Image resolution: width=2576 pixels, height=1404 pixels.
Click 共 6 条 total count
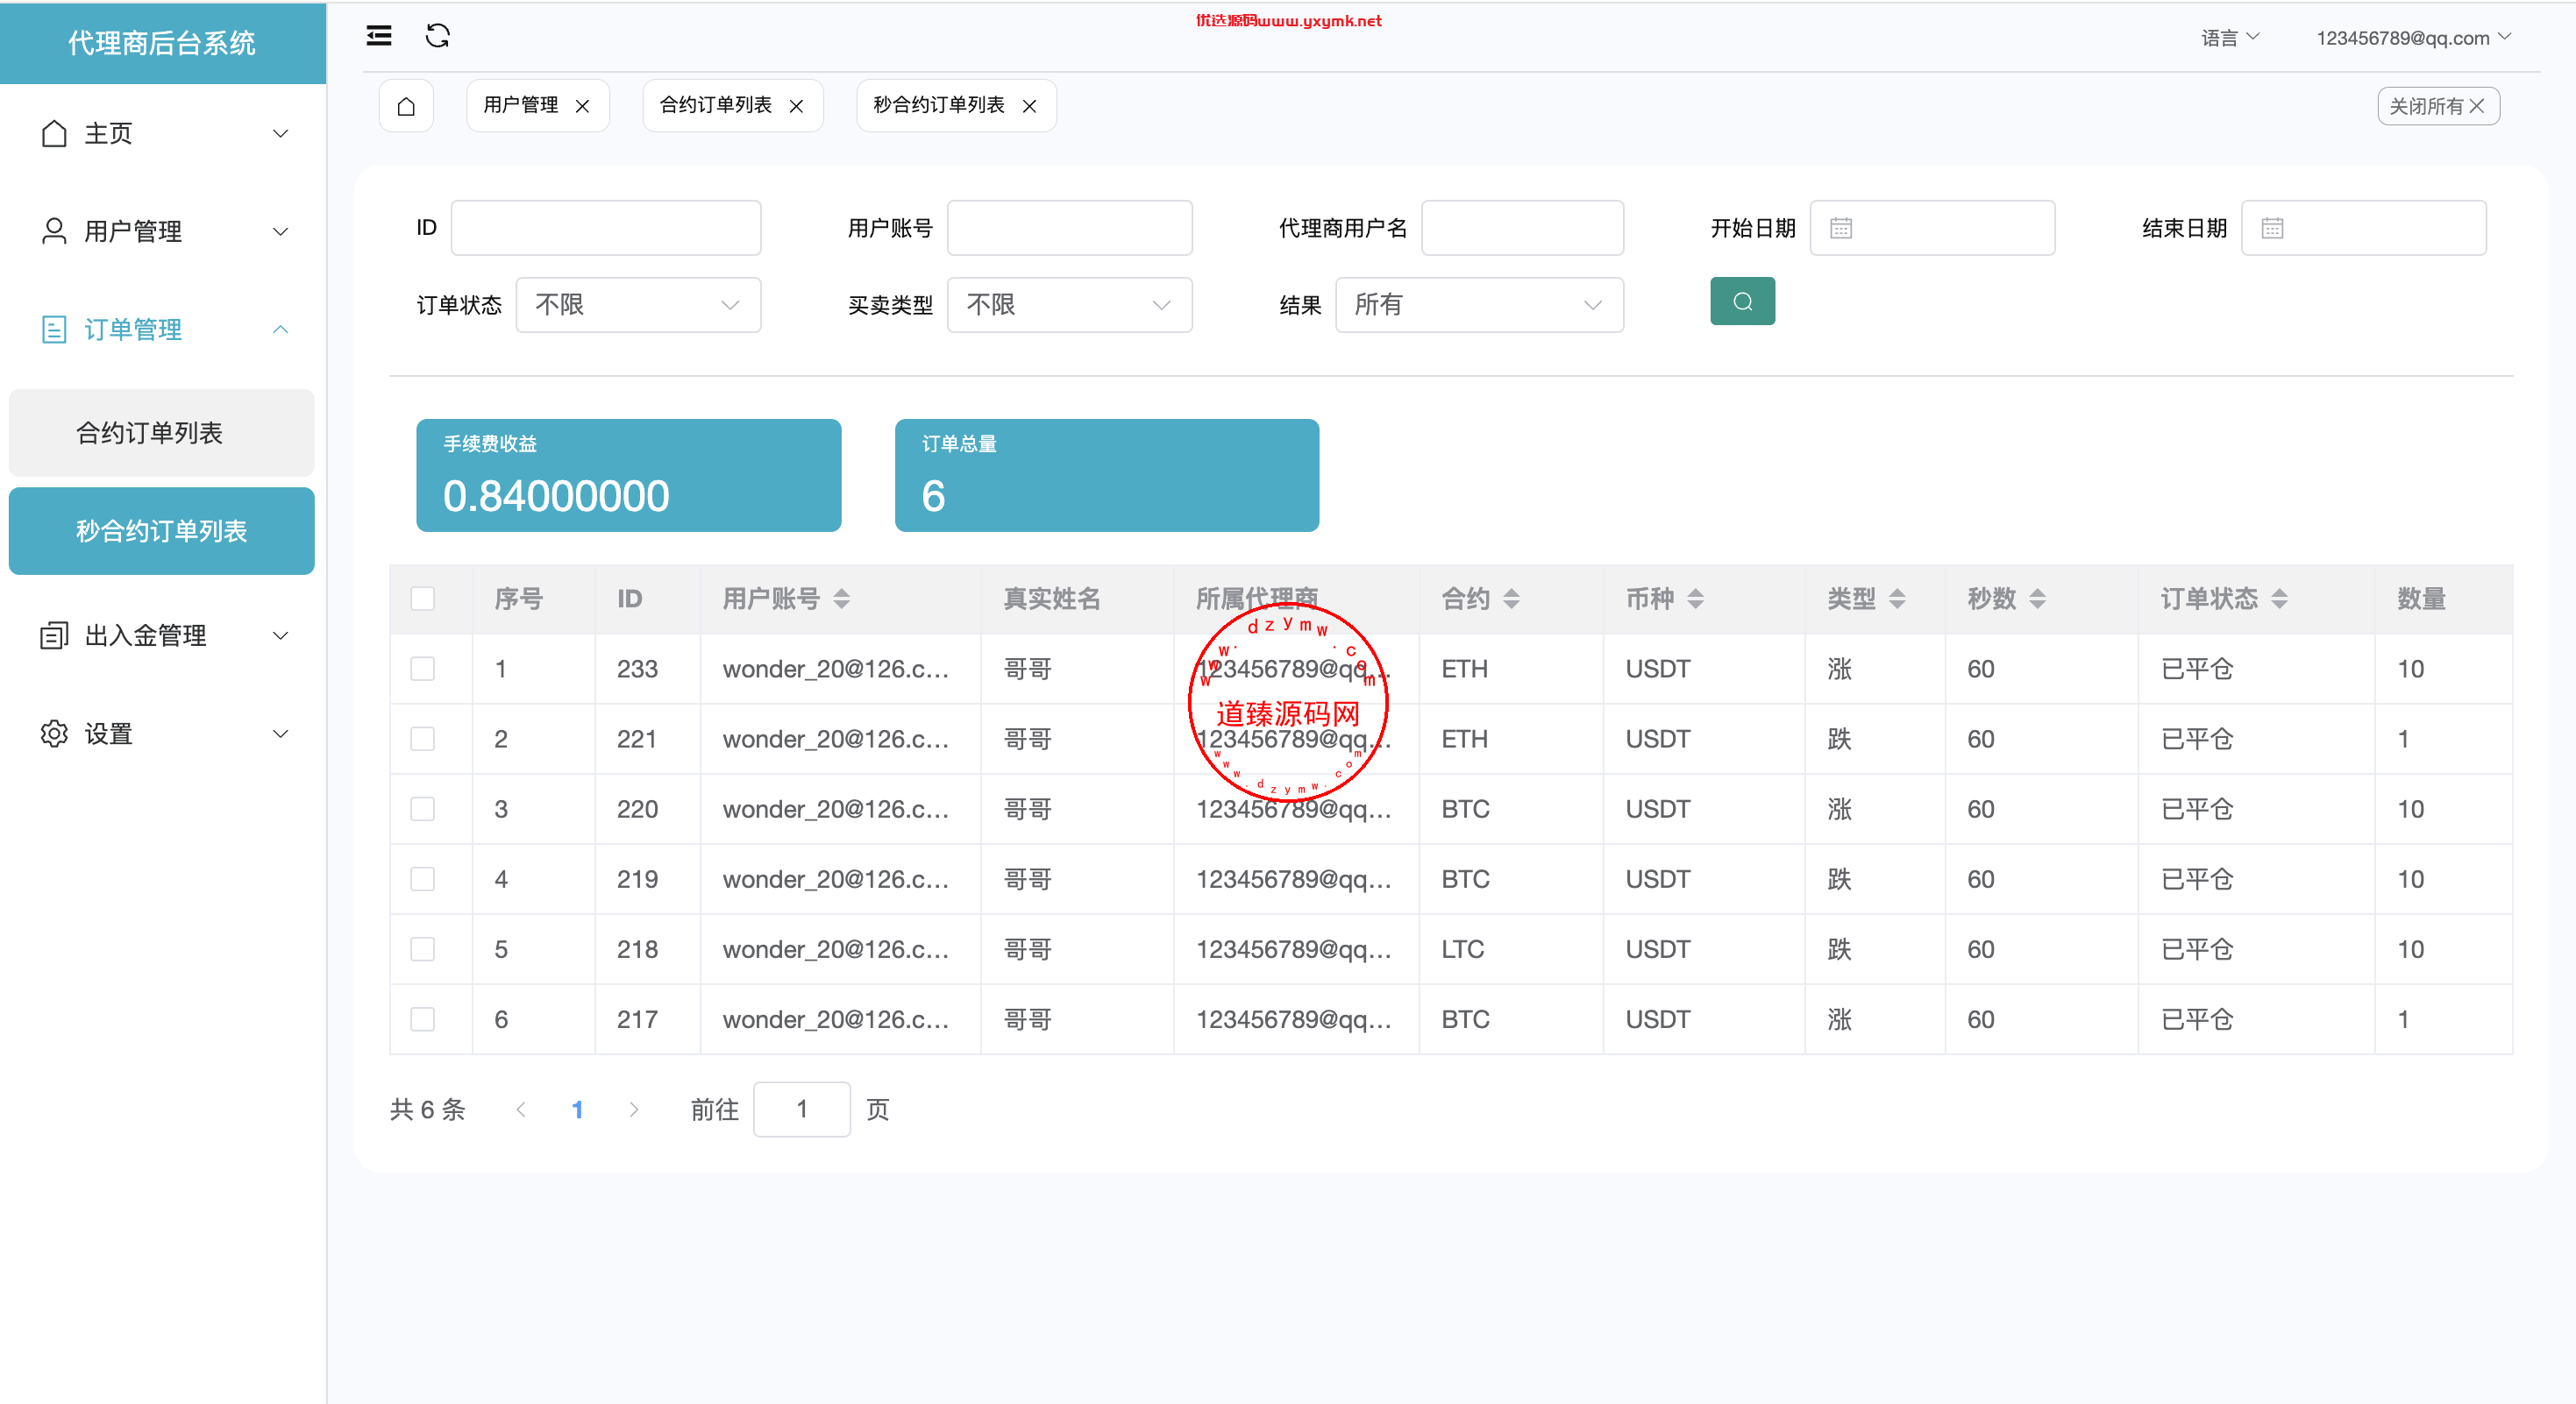point(427,1110)
